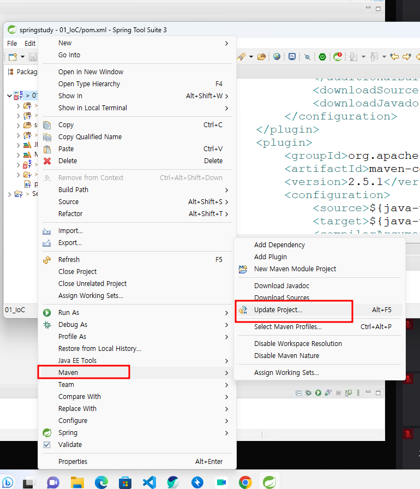Viewport: 420px width, 489px height.
Task: Click Microsoft Edge taskbar icon
Action: coord(101,482)
